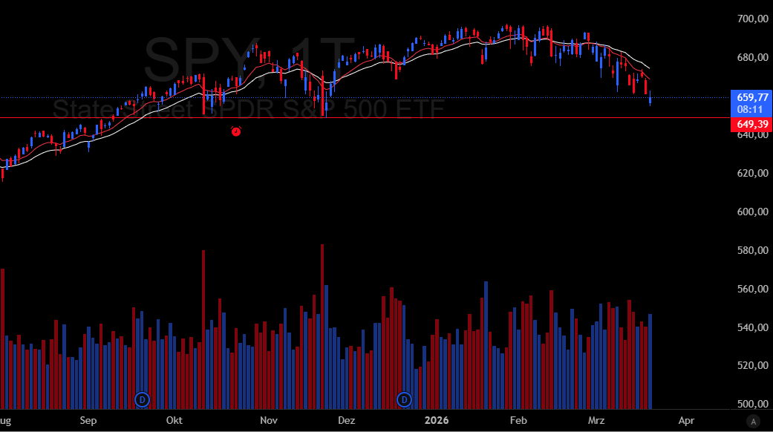Viewport: 773px width, 432px height.
Task: Click the latest blue candlestick near 659
Action: click(x=650, y=98)
